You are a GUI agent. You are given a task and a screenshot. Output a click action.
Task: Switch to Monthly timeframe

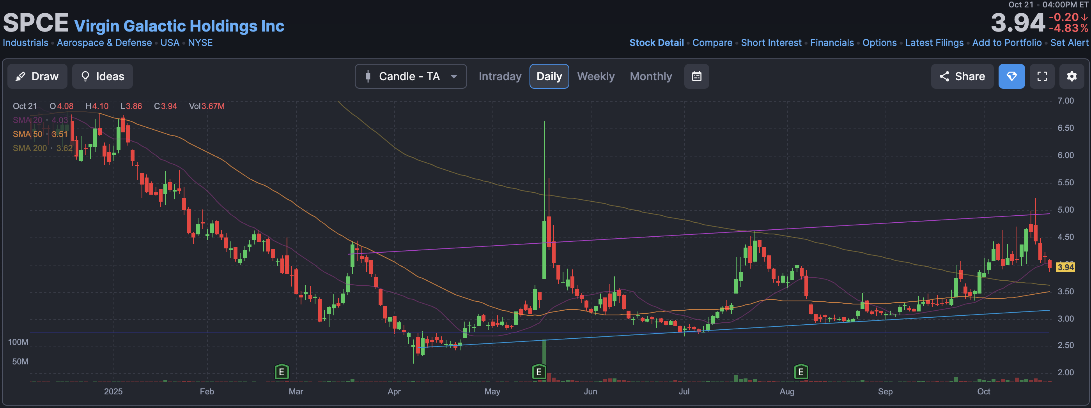(x=651, y=77)
